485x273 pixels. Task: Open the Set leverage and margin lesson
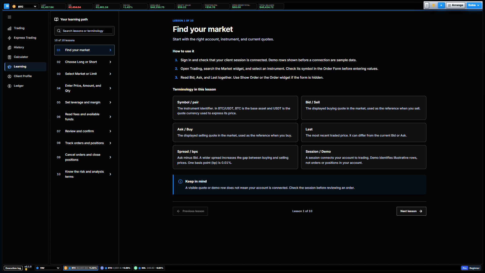click(x=84, y=102)
